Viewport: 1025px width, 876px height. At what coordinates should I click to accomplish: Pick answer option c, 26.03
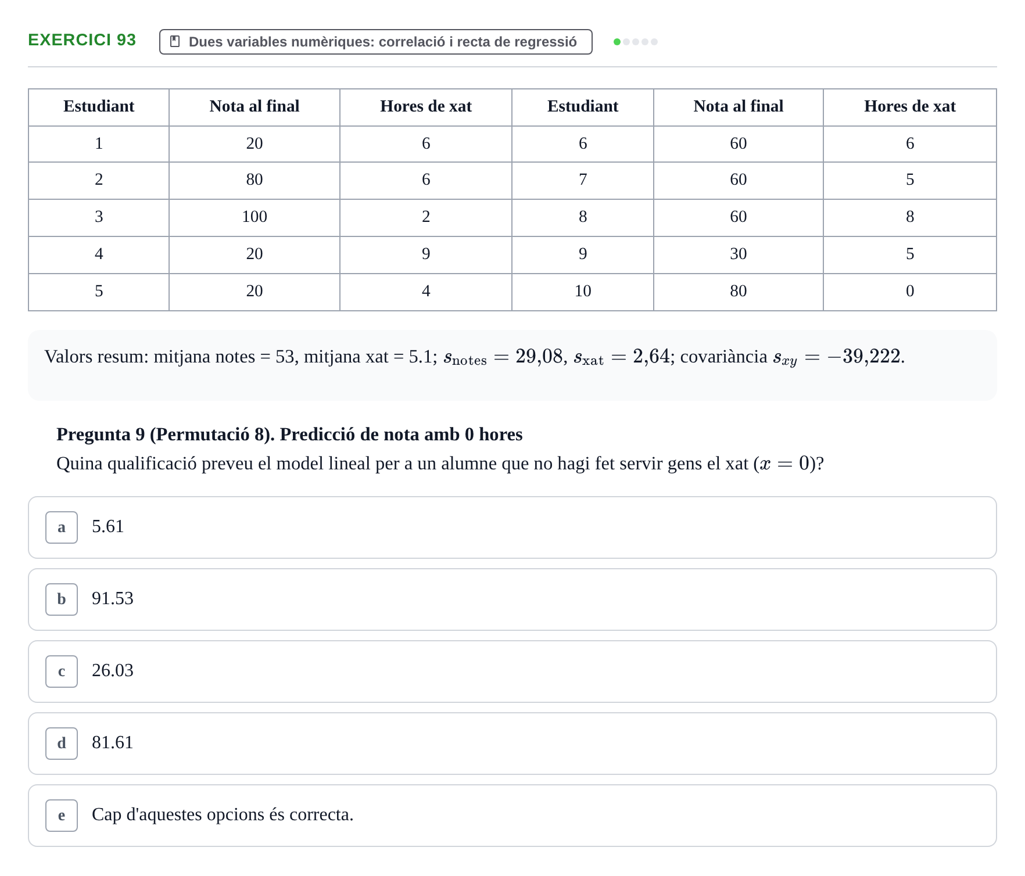pos(512,672)
